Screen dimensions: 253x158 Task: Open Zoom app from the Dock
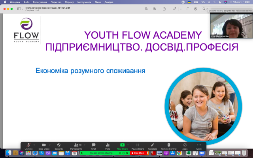coord(202,153)
